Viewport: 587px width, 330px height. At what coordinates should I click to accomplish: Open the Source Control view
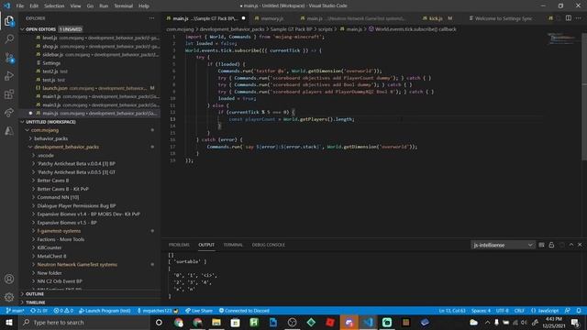(x=9, y=58)
